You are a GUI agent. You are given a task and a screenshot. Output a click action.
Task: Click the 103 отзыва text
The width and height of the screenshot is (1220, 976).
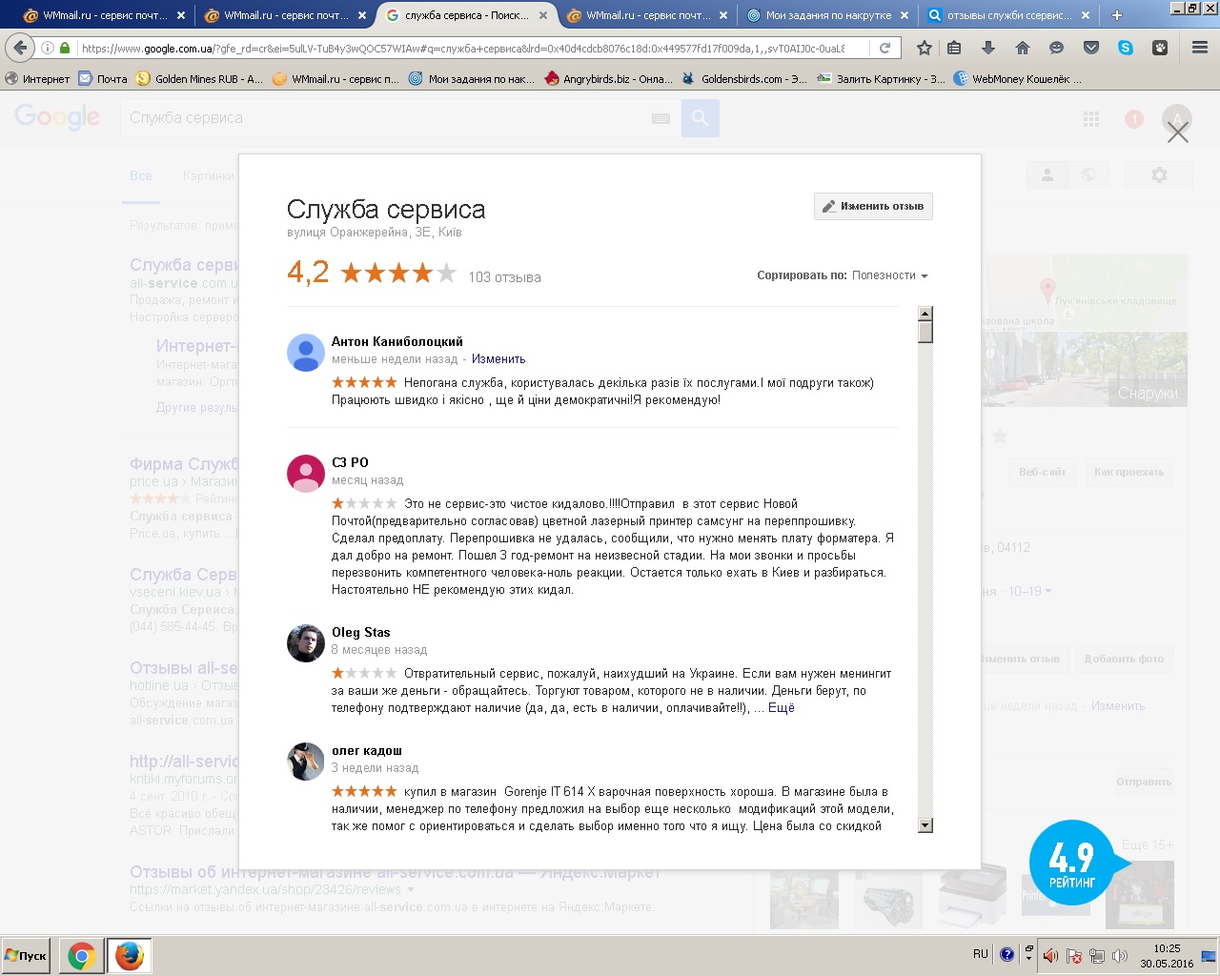pyautogui.click(x=504, y=277)
